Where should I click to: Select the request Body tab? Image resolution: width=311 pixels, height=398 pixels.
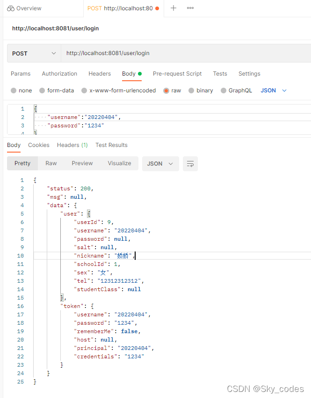pyautogui.click(x=131, y=74)
